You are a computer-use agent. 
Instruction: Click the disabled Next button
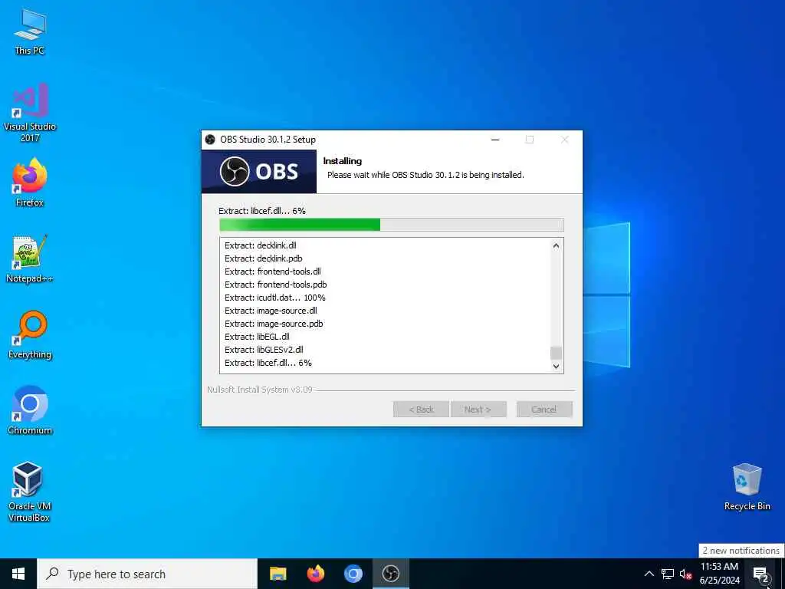tap(478, 410)
